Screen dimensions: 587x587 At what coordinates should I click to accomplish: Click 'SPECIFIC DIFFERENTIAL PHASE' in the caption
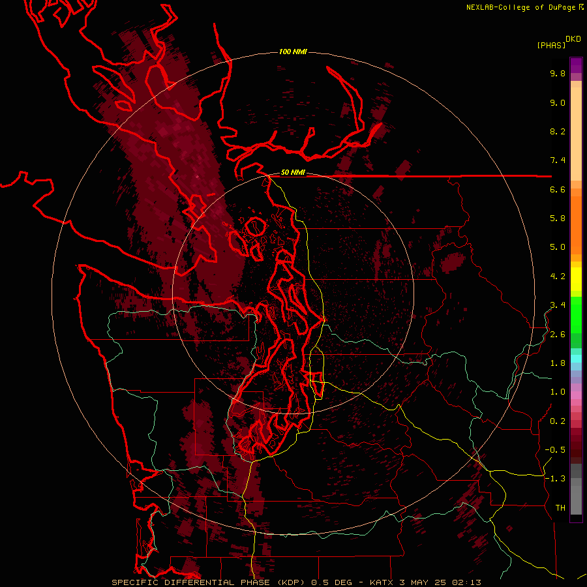190,582
